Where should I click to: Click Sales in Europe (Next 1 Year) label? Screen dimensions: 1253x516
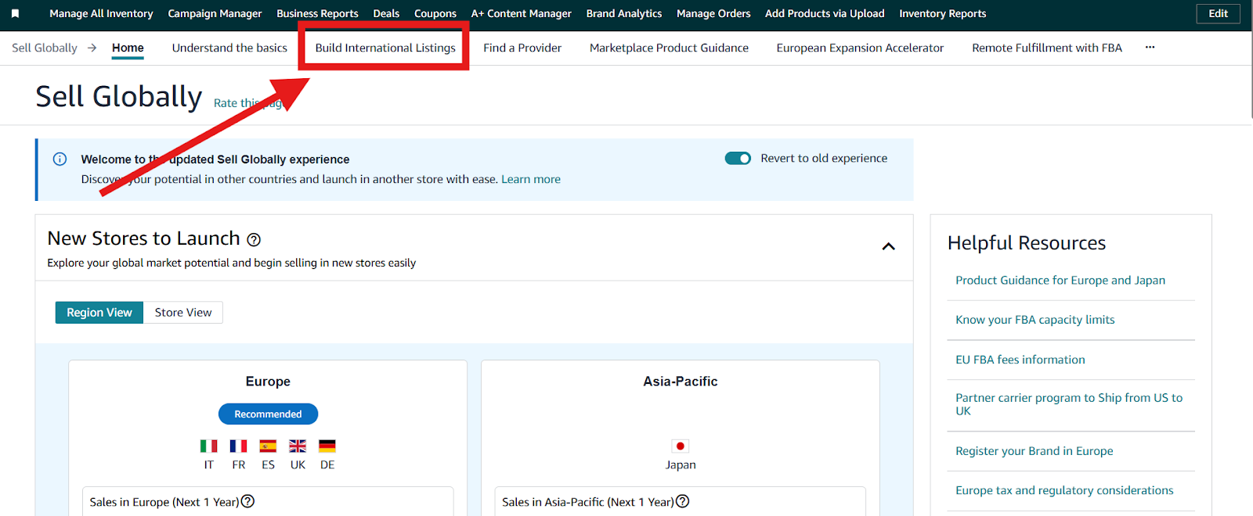[x=164, y=502]
